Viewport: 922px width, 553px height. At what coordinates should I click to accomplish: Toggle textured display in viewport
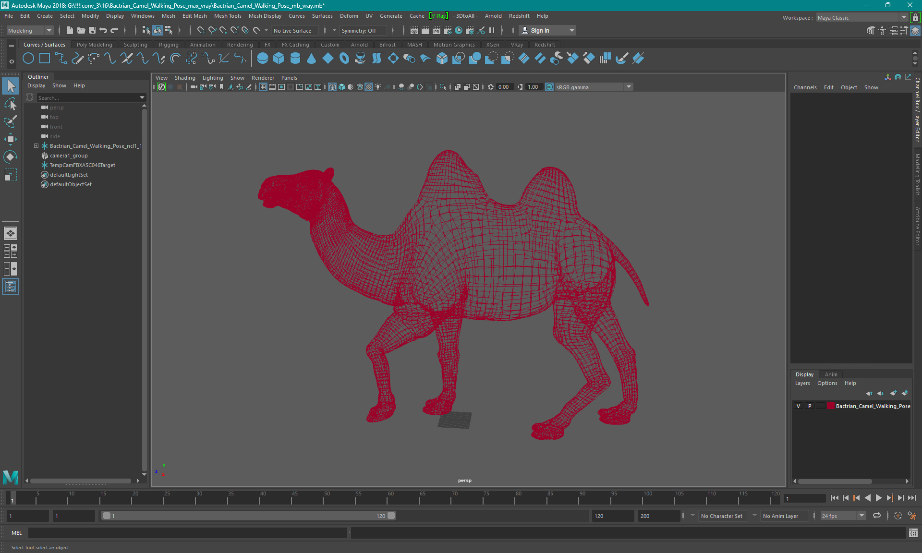coord(369,87)
